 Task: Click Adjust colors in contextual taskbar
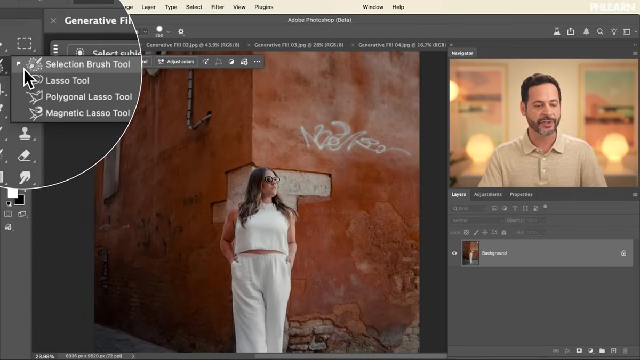(x=175, y=62)
